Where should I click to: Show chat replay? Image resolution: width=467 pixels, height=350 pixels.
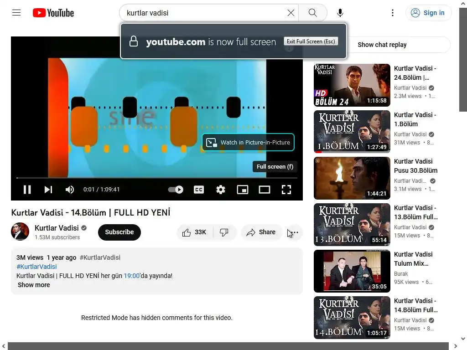pyautogui.click(x=382, y=45)
